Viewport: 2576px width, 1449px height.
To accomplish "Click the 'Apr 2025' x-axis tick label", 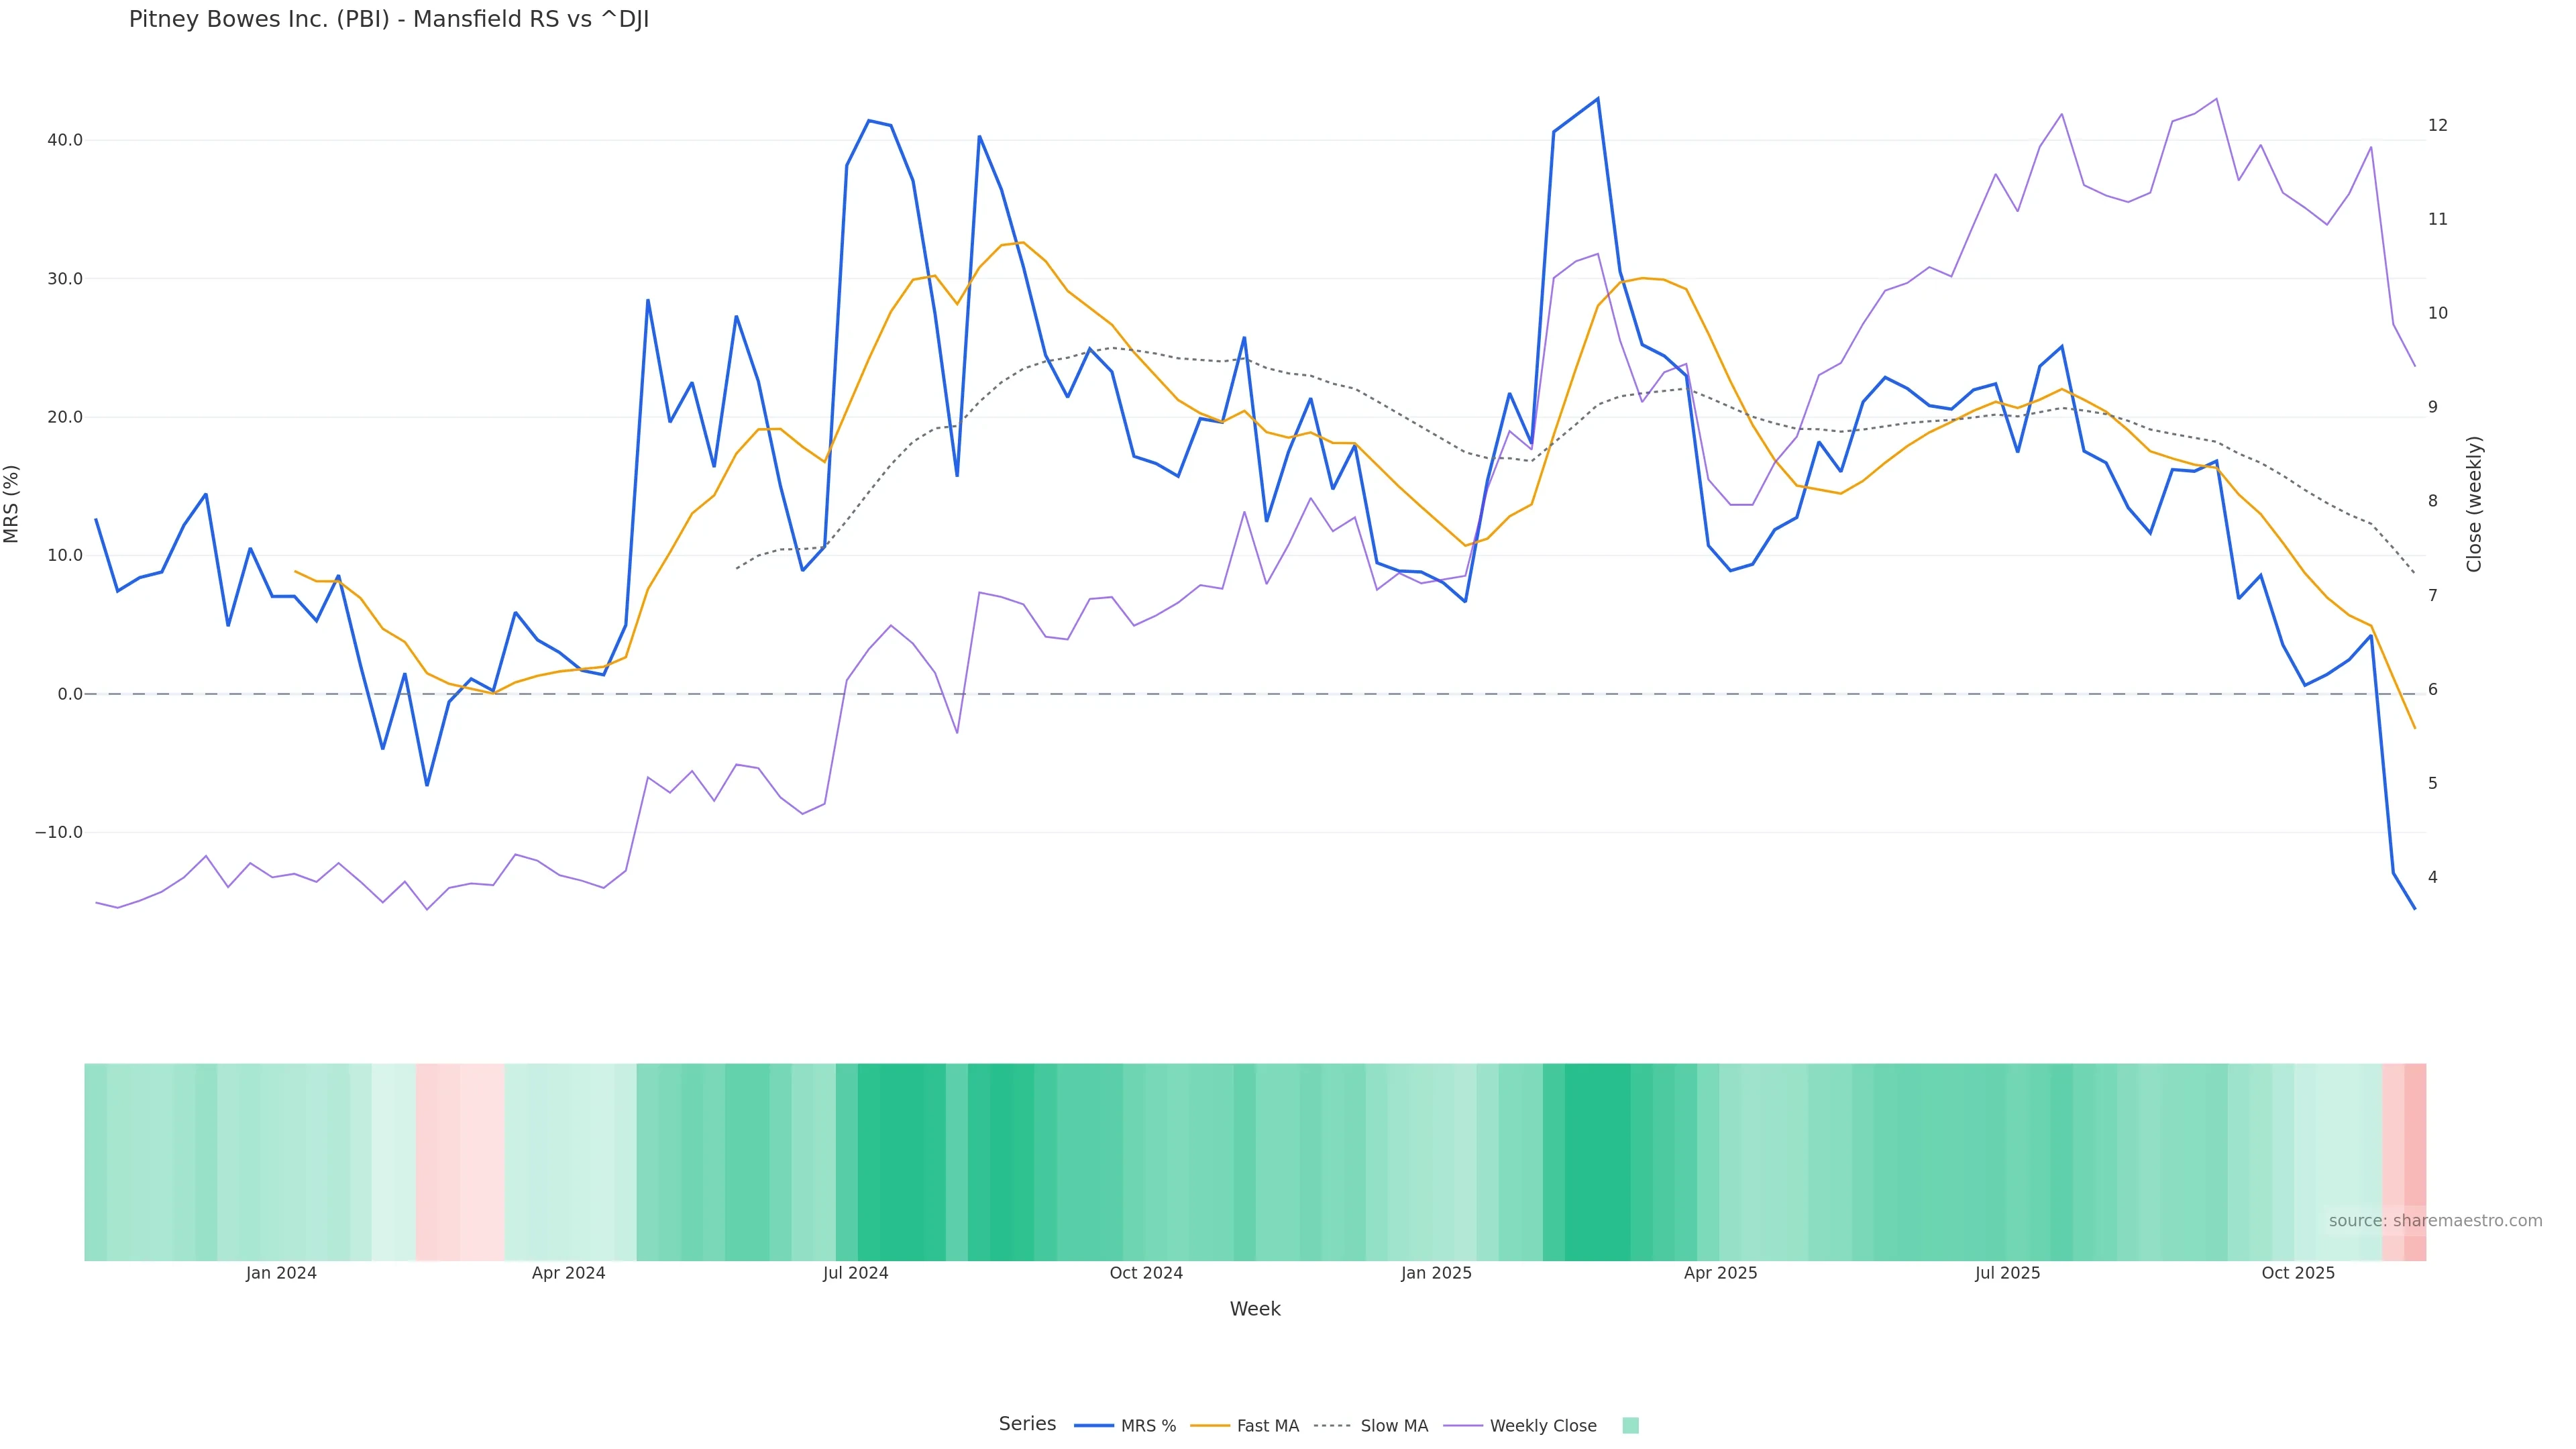I will [1720, 1273].
